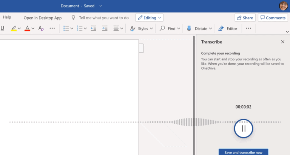Open the Comments pane
The width and height of the screenshot is (290, 155).
coord(273,18)
